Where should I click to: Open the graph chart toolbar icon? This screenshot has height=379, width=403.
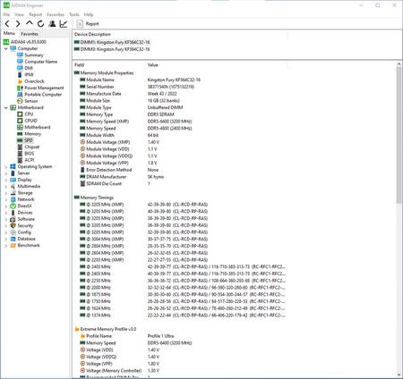click(x=64, y=24)
